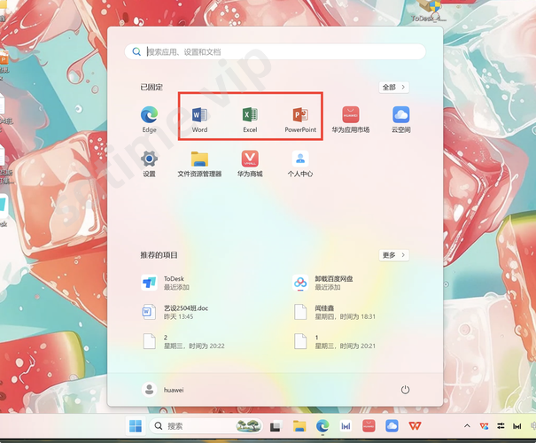The height and width of the screenshot is (443, 536).
Task: Click the Windows Start button on taskbar
Action: point(136,426)
